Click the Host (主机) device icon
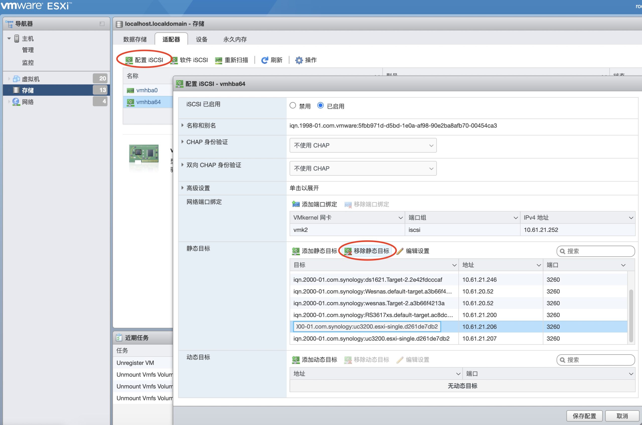 pyautogui.click(x=17, y=39)
